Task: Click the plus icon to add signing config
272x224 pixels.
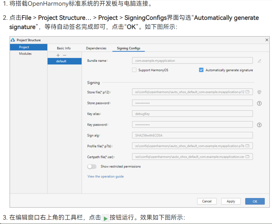Action: point(58,55)
